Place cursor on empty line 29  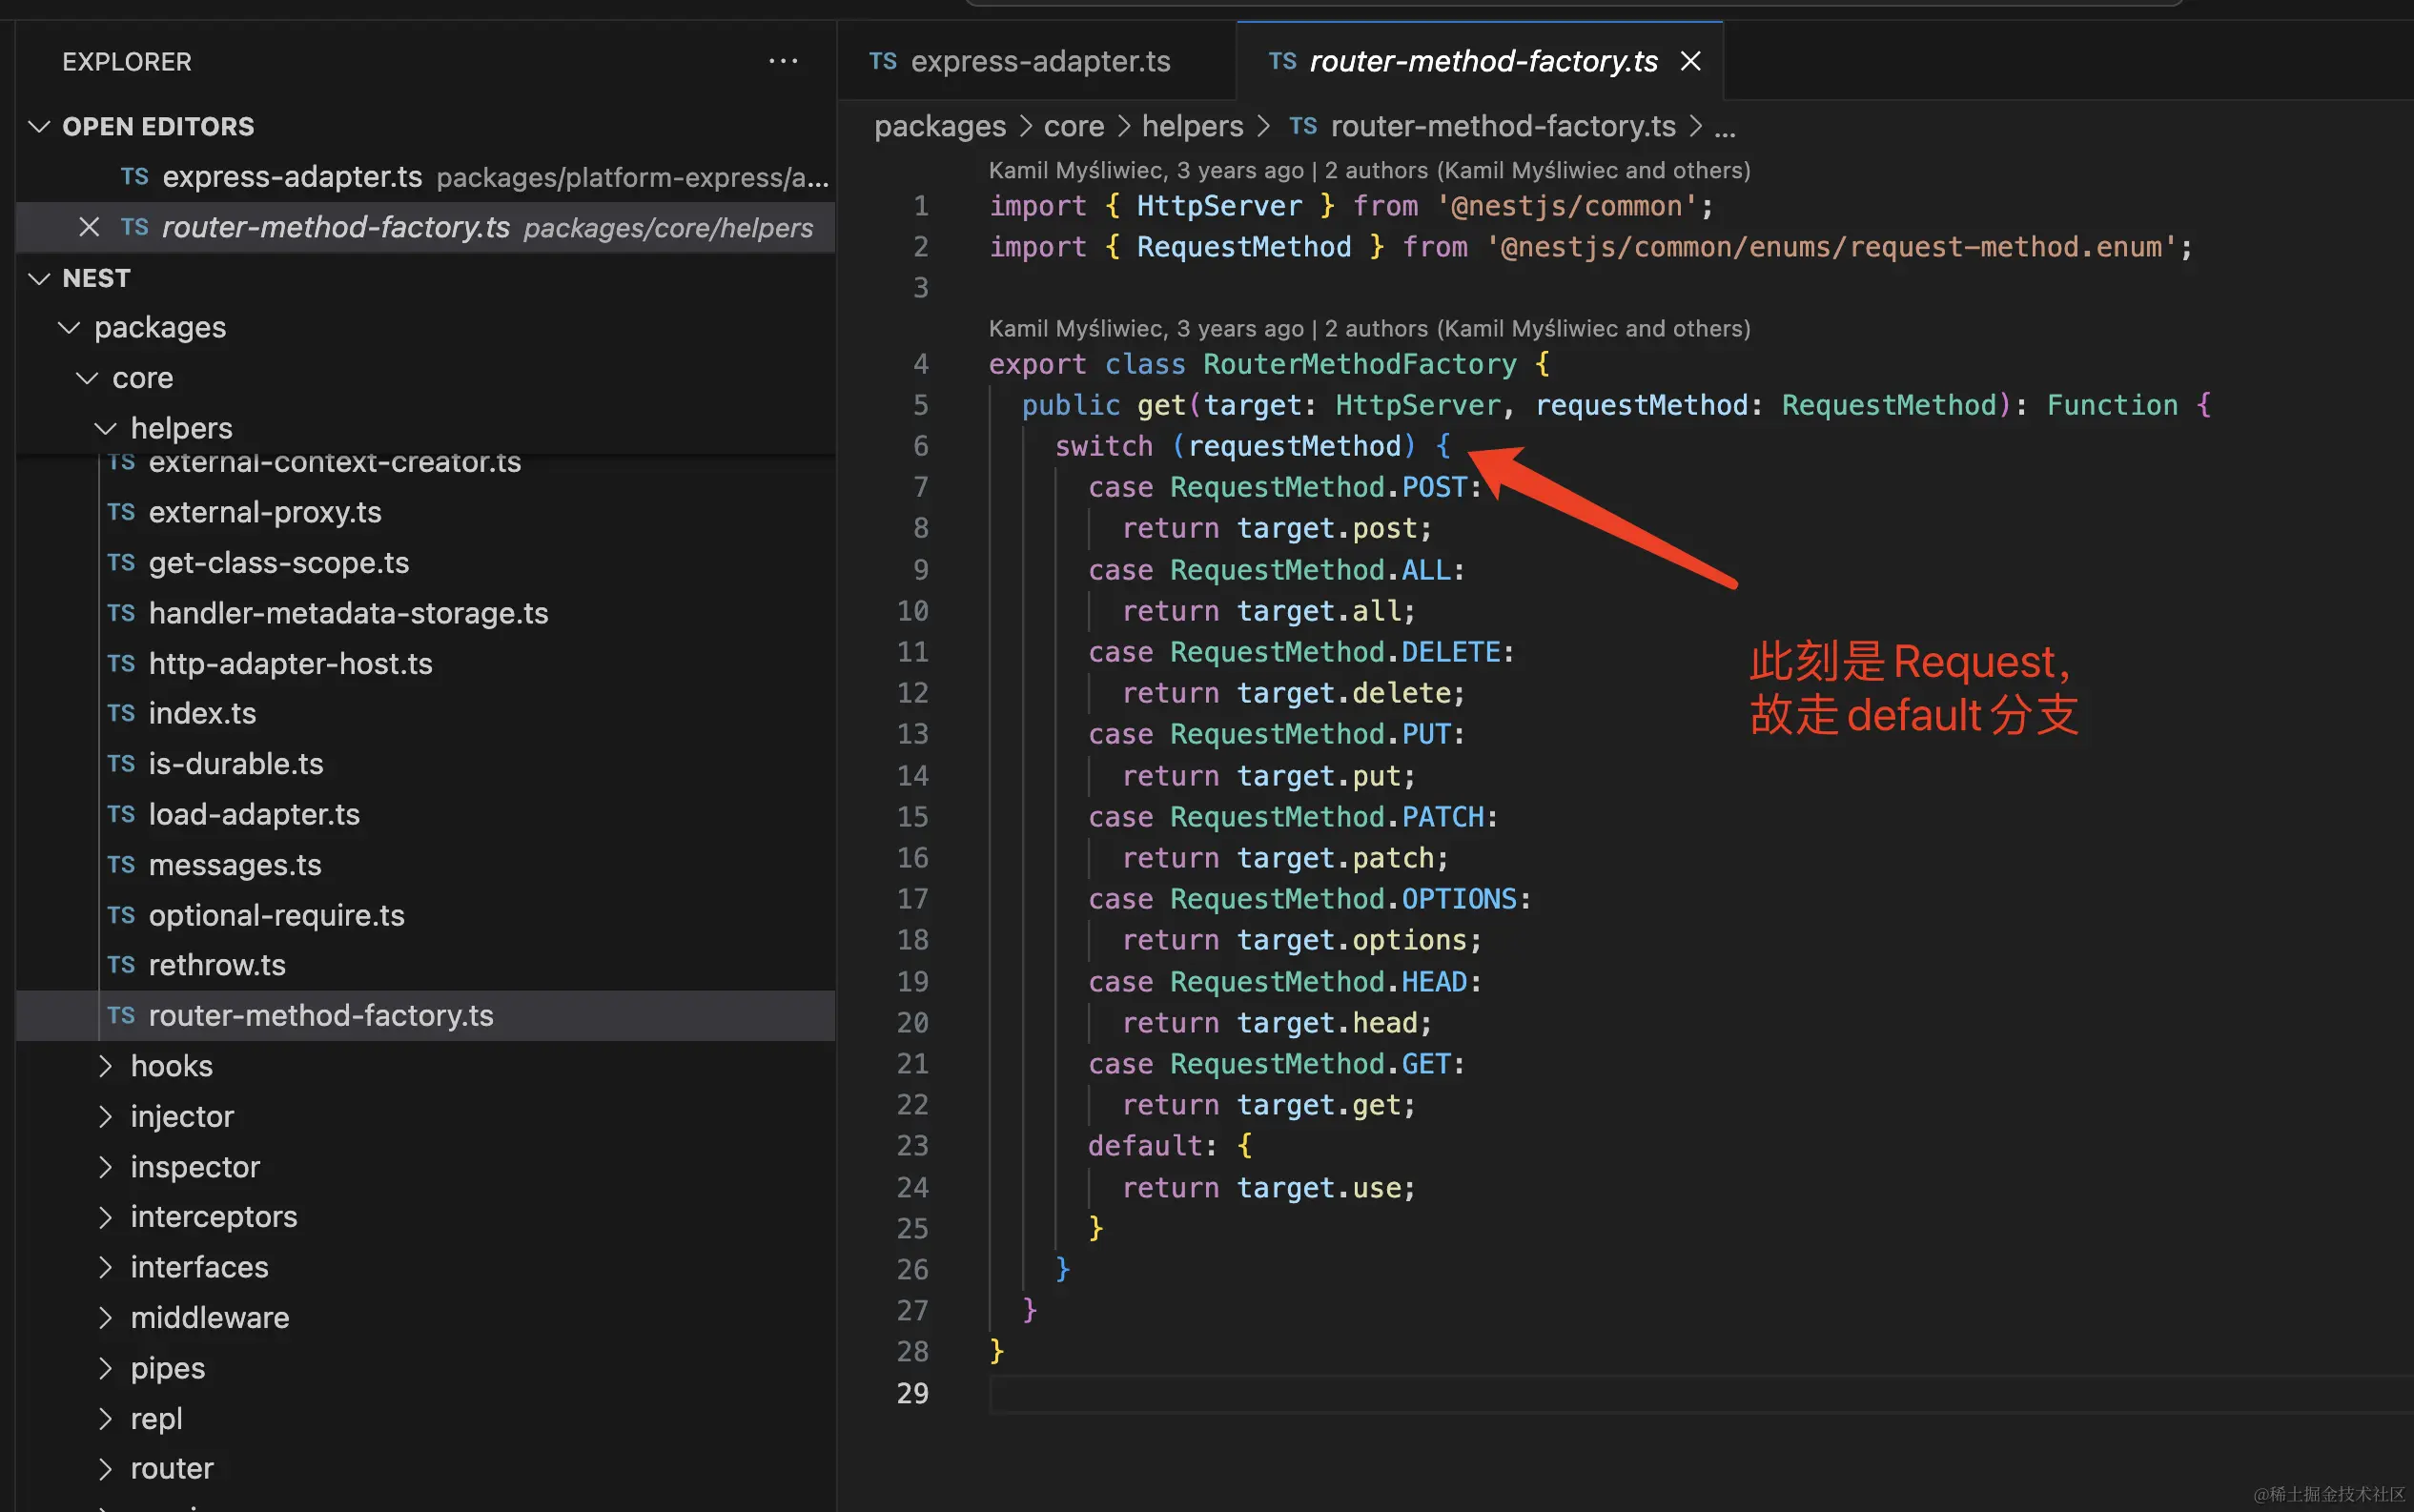click(x=1700, y=1393)
